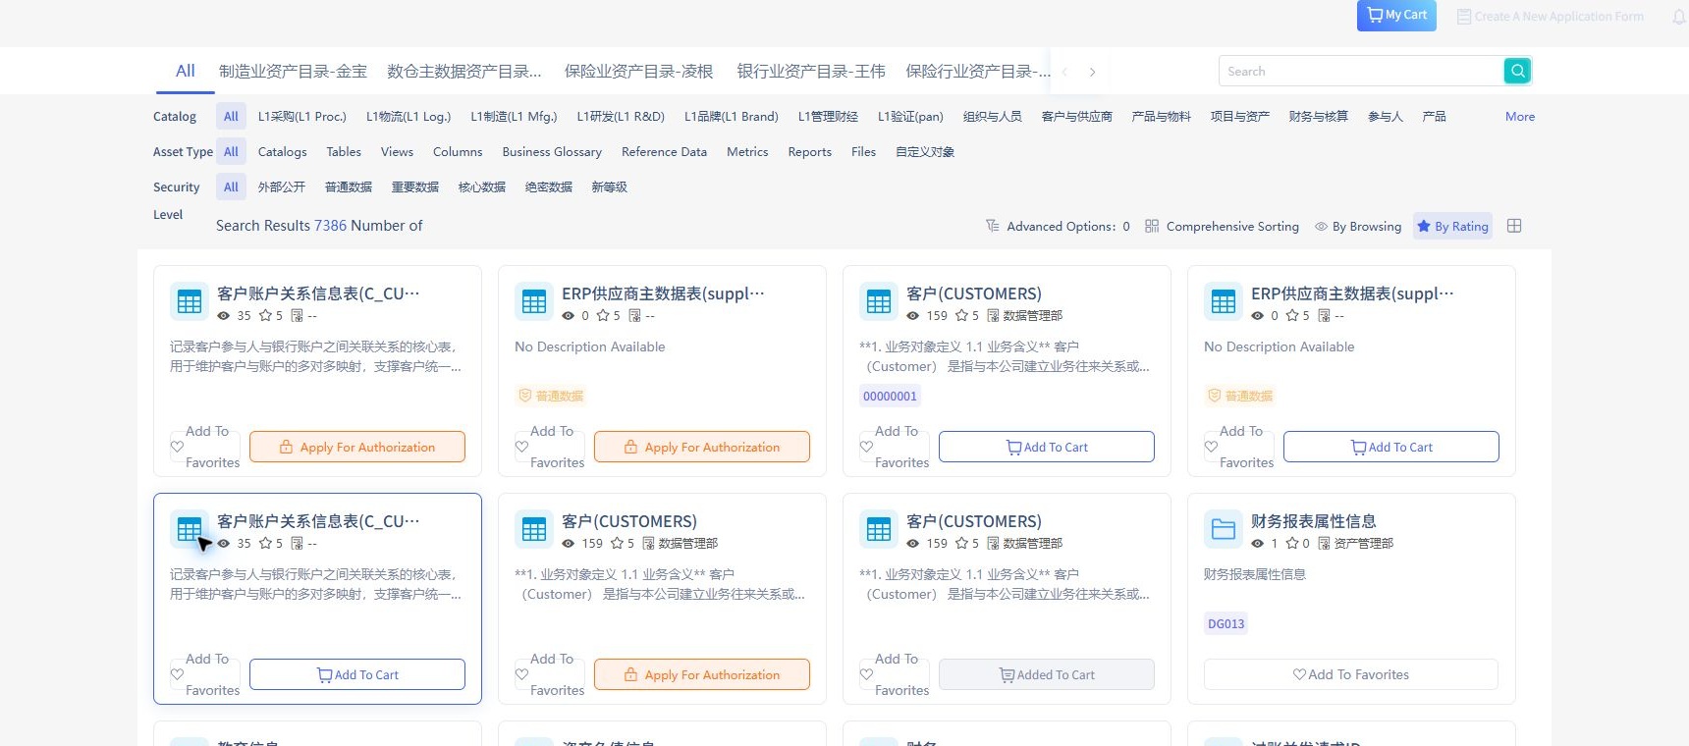Image resolution: width=1689 pixels, height=746 pixels.
Task: Click the 00000001 tag on 客户(CUSTOMERS) card
Action: pyautogui.click(x=890, y=396)
